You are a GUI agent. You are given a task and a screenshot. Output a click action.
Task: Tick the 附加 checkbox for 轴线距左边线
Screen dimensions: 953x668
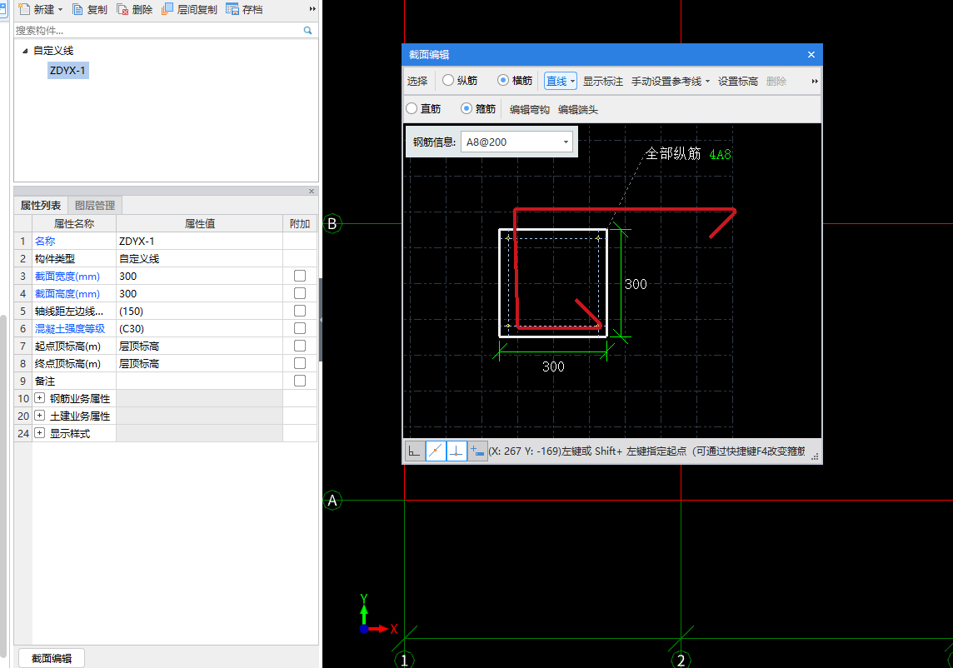(300, 311)
